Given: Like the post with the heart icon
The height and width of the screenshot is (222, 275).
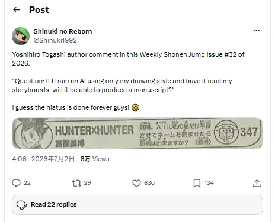Looking at the screenshot, I should (136, 183).
